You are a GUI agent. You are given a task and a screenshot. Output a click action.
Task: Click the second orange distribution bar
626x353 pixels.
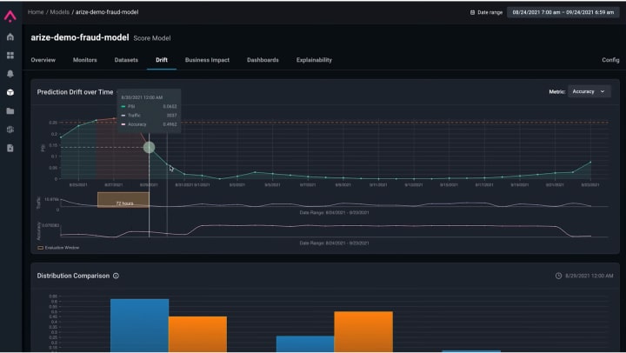(x=363, y=331)
